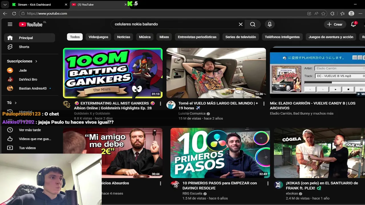The height and width of the screenshot is (205, 365).
Task: Open the browser profile avatar
Action: (351, 13)
